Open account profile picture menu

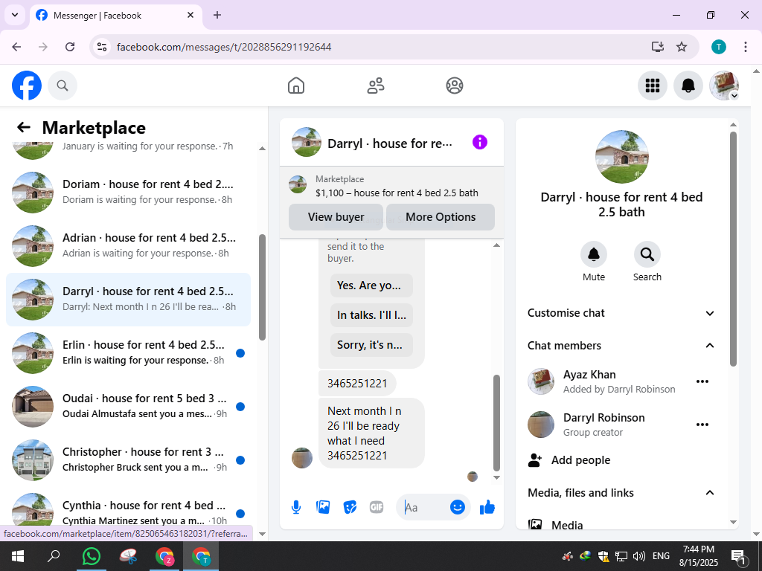724,86
